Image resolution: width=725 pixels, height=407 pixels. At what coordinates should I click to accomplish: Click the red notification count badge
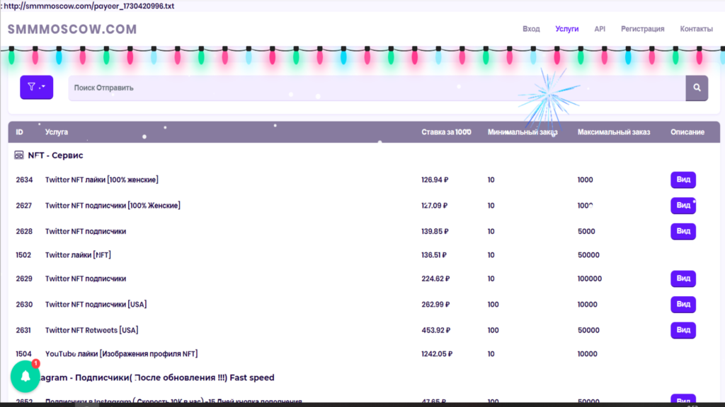point(35,364)
